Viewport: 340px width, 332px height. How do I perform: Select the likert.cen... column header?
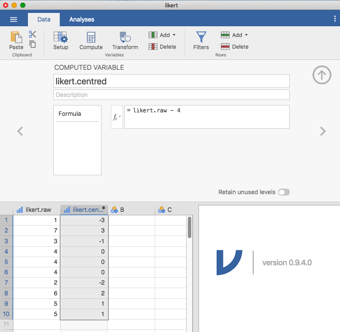(x=84, y=210)
